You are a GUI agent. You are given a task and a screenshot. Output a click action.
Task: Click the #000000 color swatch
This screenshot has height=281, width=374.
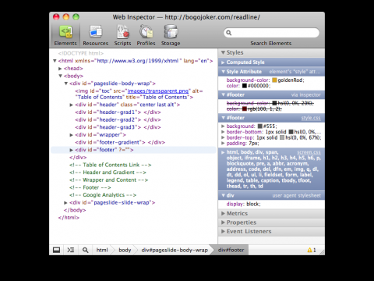245,86
